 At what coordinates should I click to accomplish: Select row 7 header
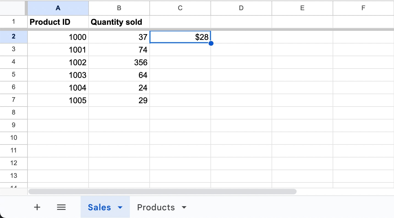pyautogui.click(x=14, y=100)
